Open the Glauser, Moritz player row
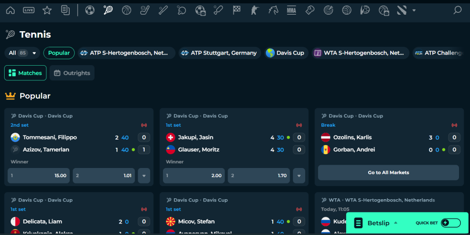 point(198,150)
